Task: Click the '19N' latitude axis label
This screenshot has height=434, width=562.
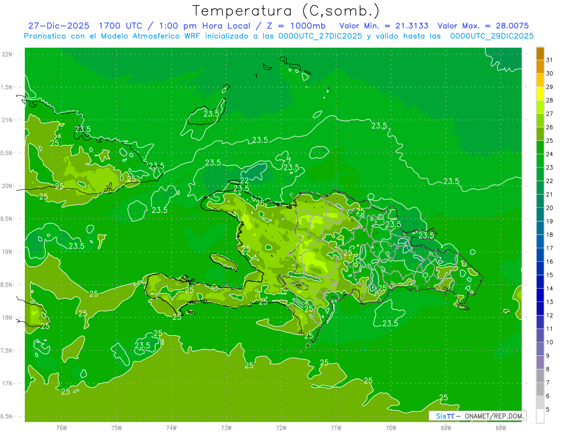Action: (7, 251)
